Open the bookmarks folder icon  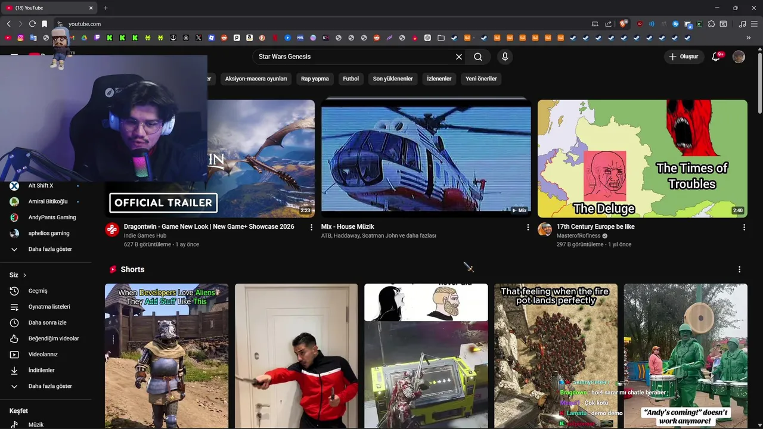pyautogui.click(x=441, y=38)
